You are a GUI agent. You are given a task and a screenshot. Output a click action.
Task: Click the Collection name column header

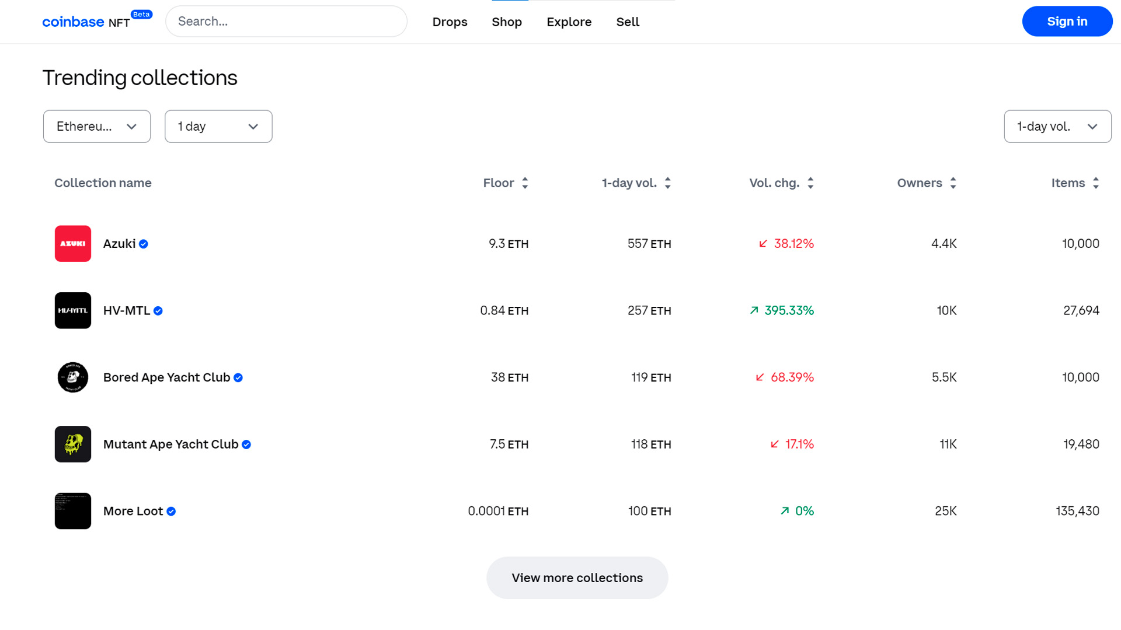tap(103, 183)
